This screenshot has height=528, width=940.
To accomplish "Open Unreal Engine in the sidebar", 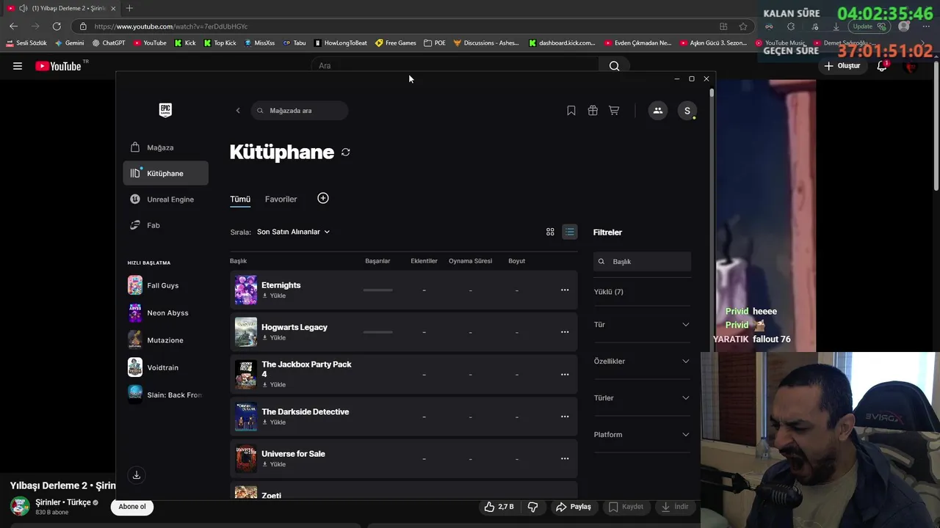I will tap(166, 199).
